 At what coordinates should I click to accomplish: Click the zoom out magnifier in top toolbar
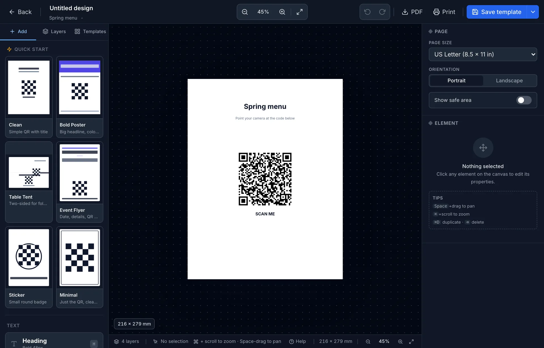pos(245,12)
